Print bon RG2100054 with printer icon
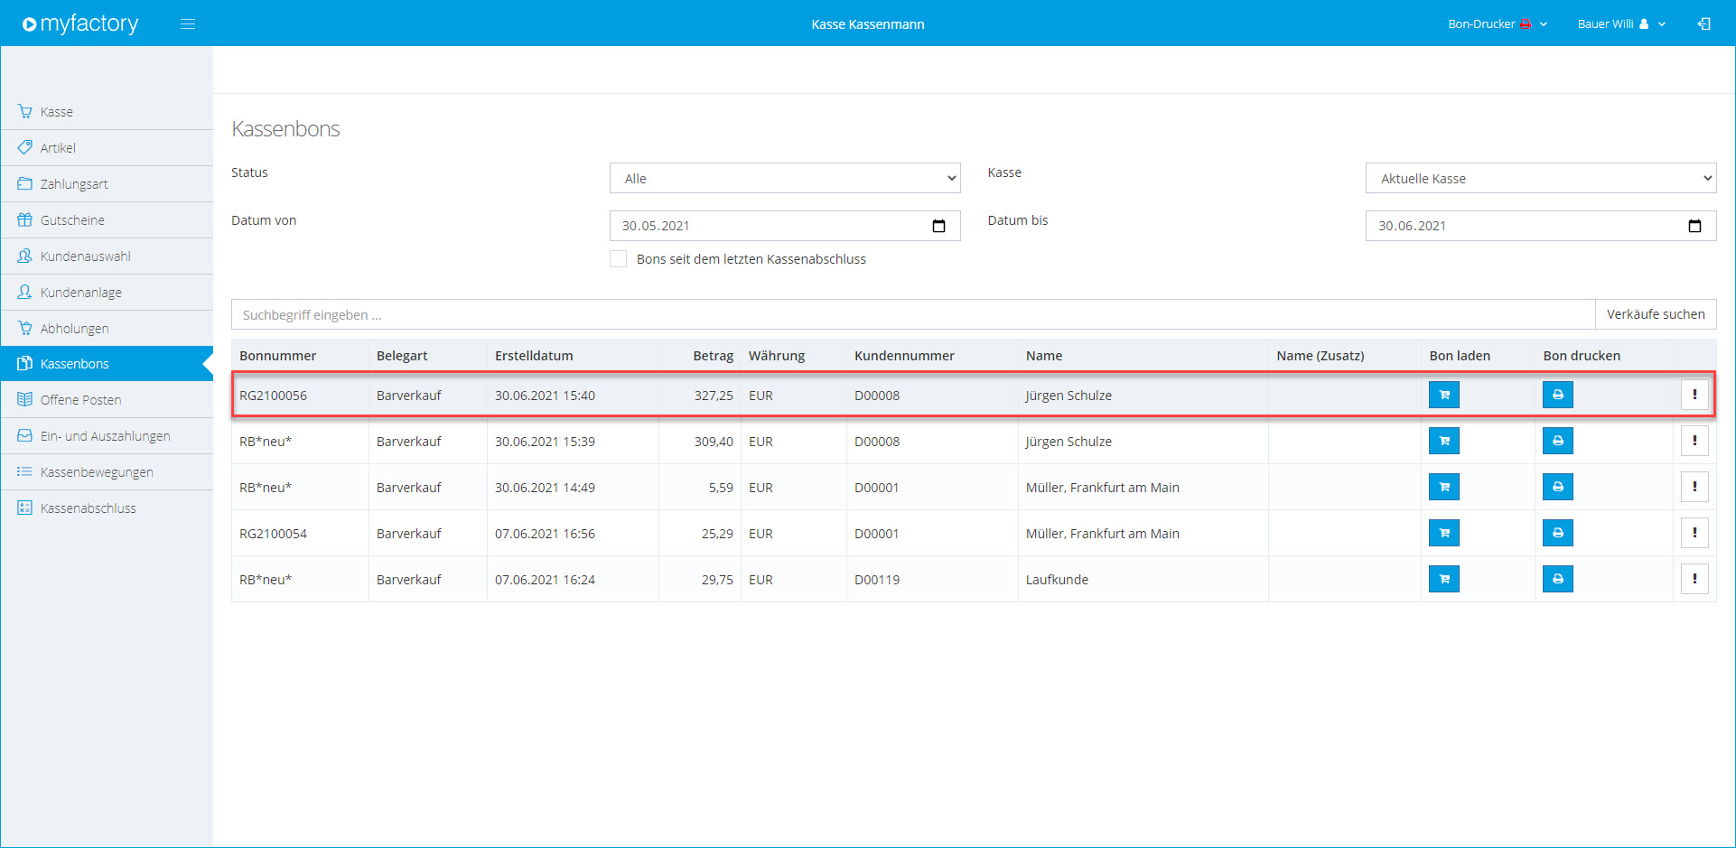1736x848 pixels. [x=1558, y=533]
